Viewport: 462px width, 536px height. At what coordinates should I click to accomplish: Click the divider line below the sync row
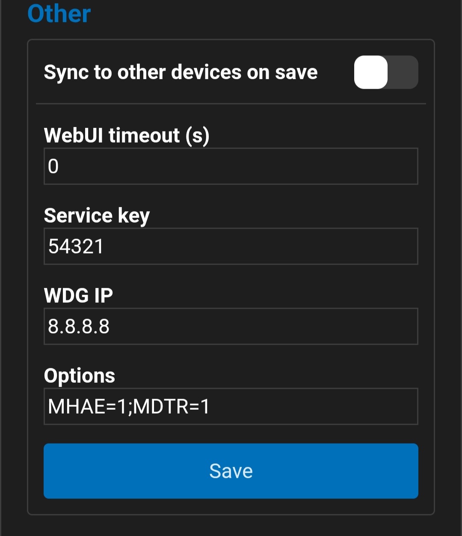231,104
